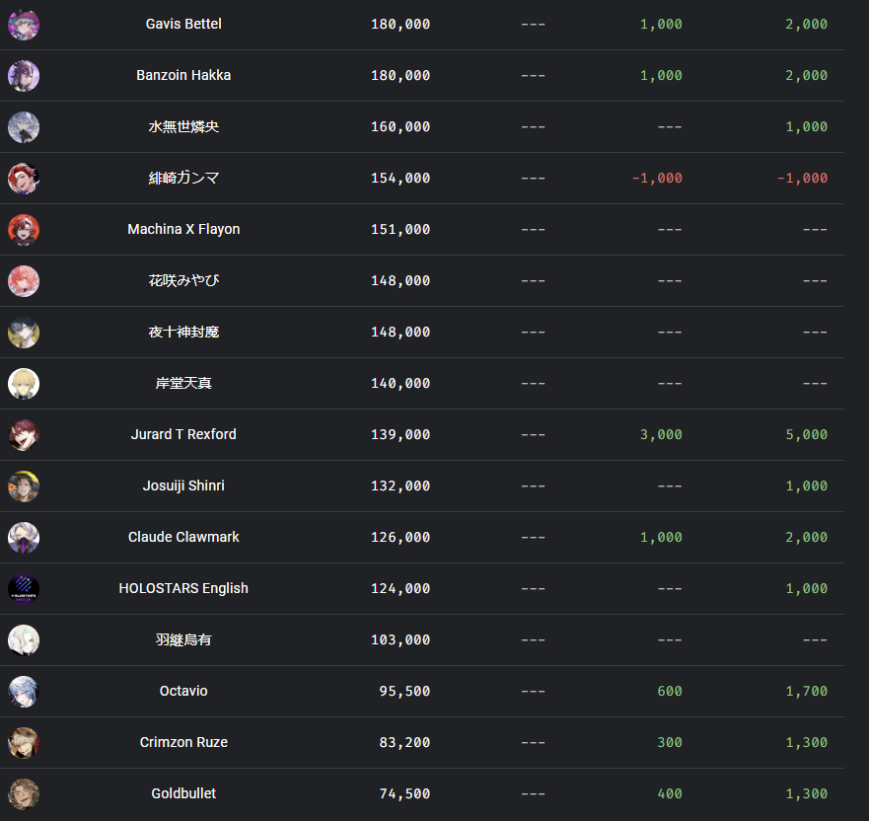Click the 5,000 gain for Jurard
869x821 pixels.
[807, 434]
